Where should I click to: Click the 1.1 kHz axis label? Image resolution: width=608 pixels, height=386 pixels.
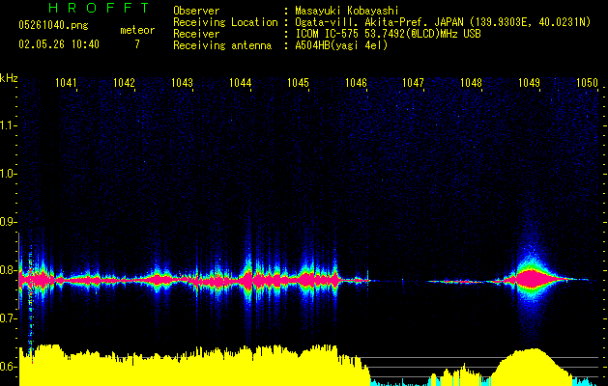tap(8, 125)
